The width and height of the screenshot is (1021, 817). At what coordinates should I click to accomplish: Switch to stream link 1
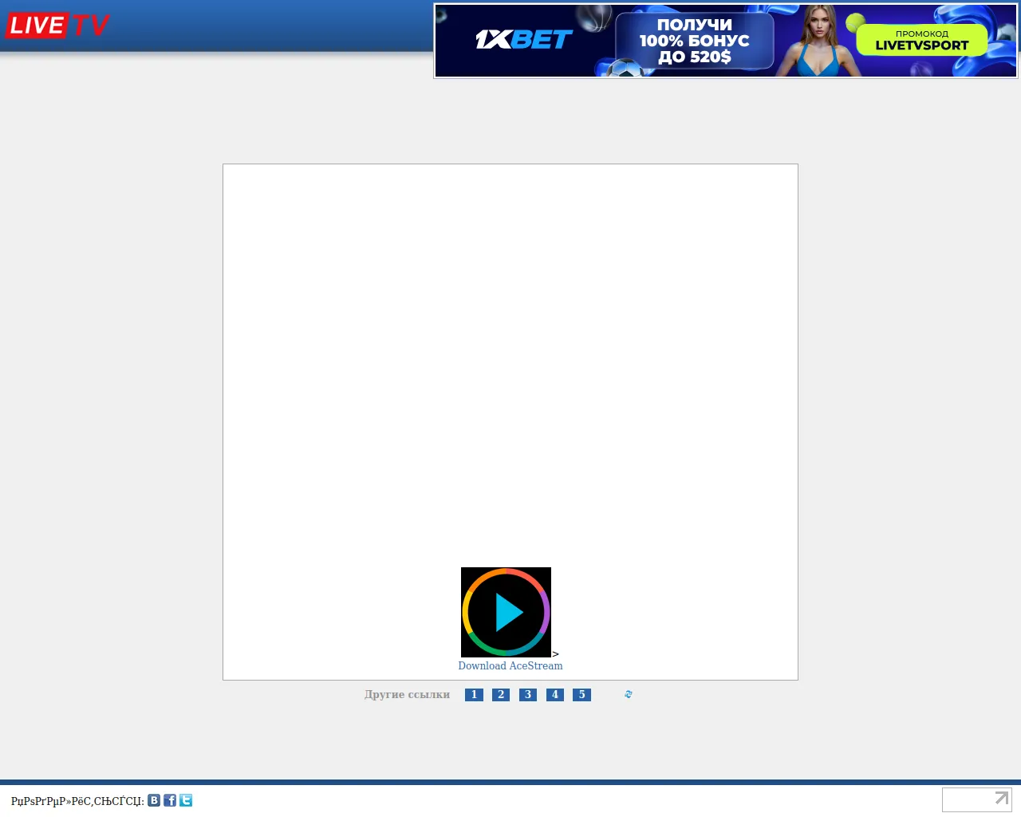[x=474, y=695]
